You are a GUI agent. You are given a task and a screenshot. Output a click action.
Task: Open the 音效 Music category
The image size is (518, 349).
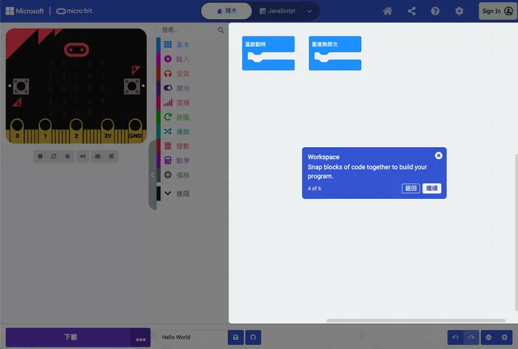[192, 74]
